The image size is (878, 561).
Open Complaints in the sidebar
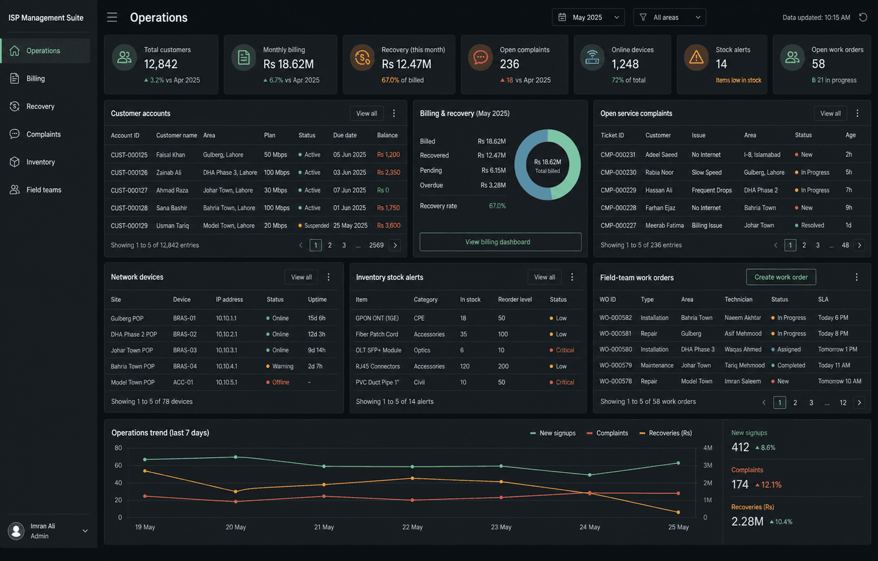[46, 134]
